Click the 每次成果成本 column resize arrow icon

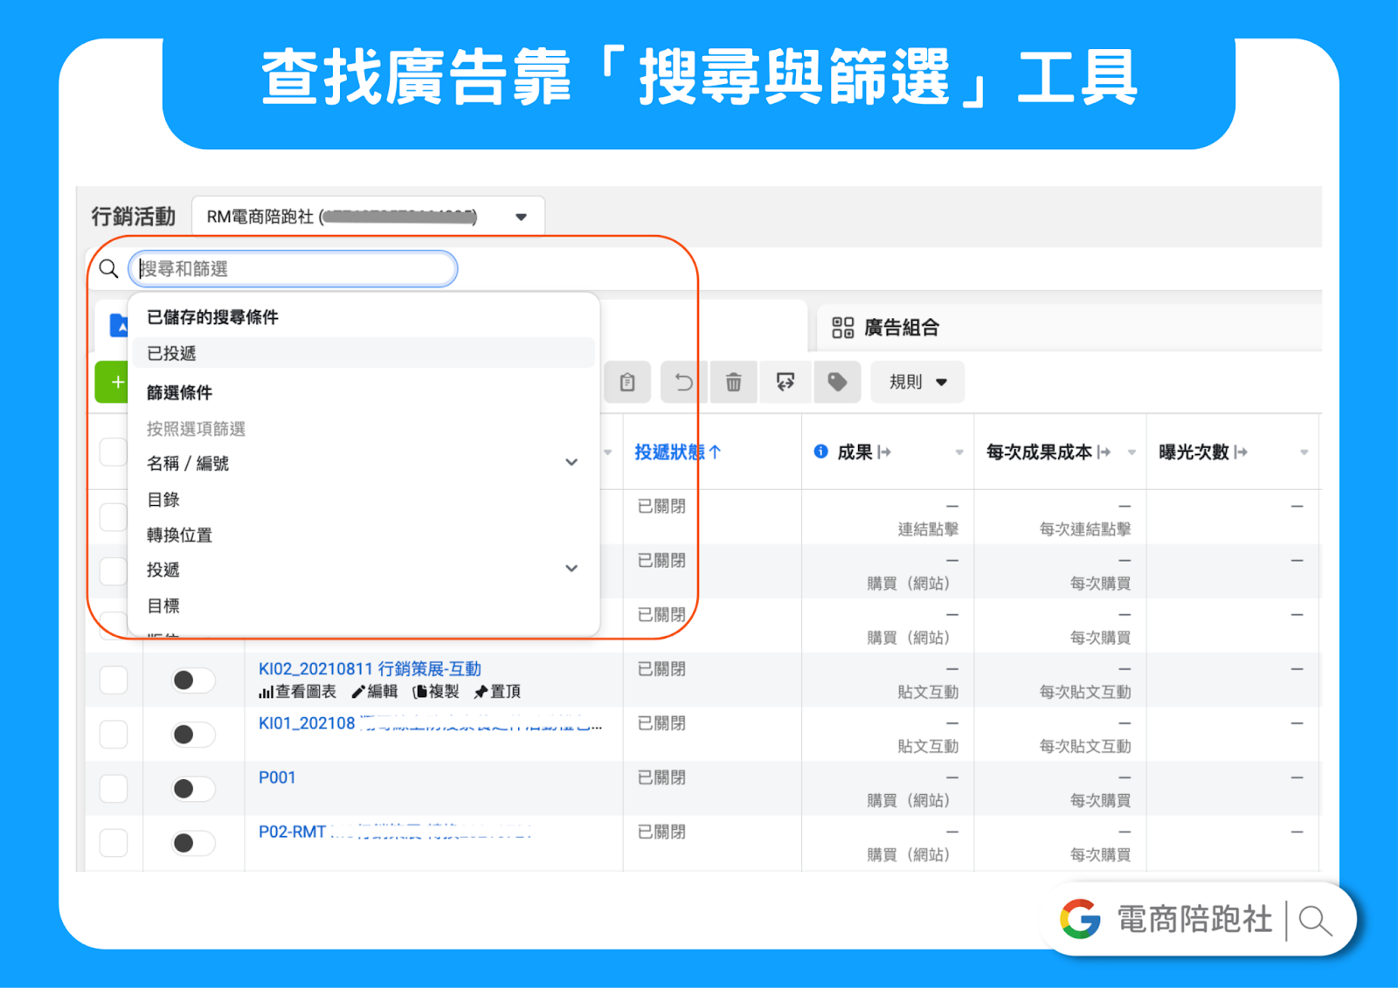click(x=1104, y=452)
